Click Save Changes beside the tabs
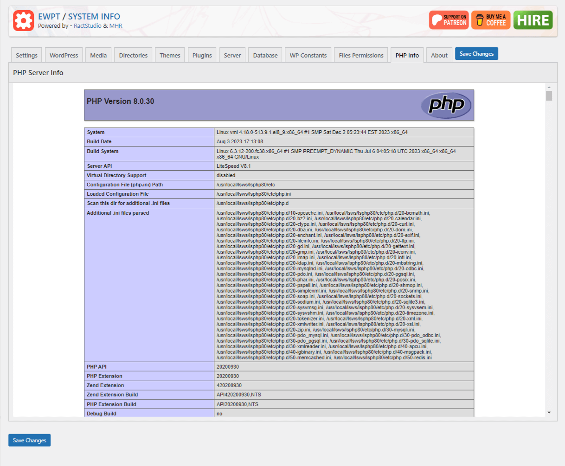565x466 pixels. pos(476,54)
